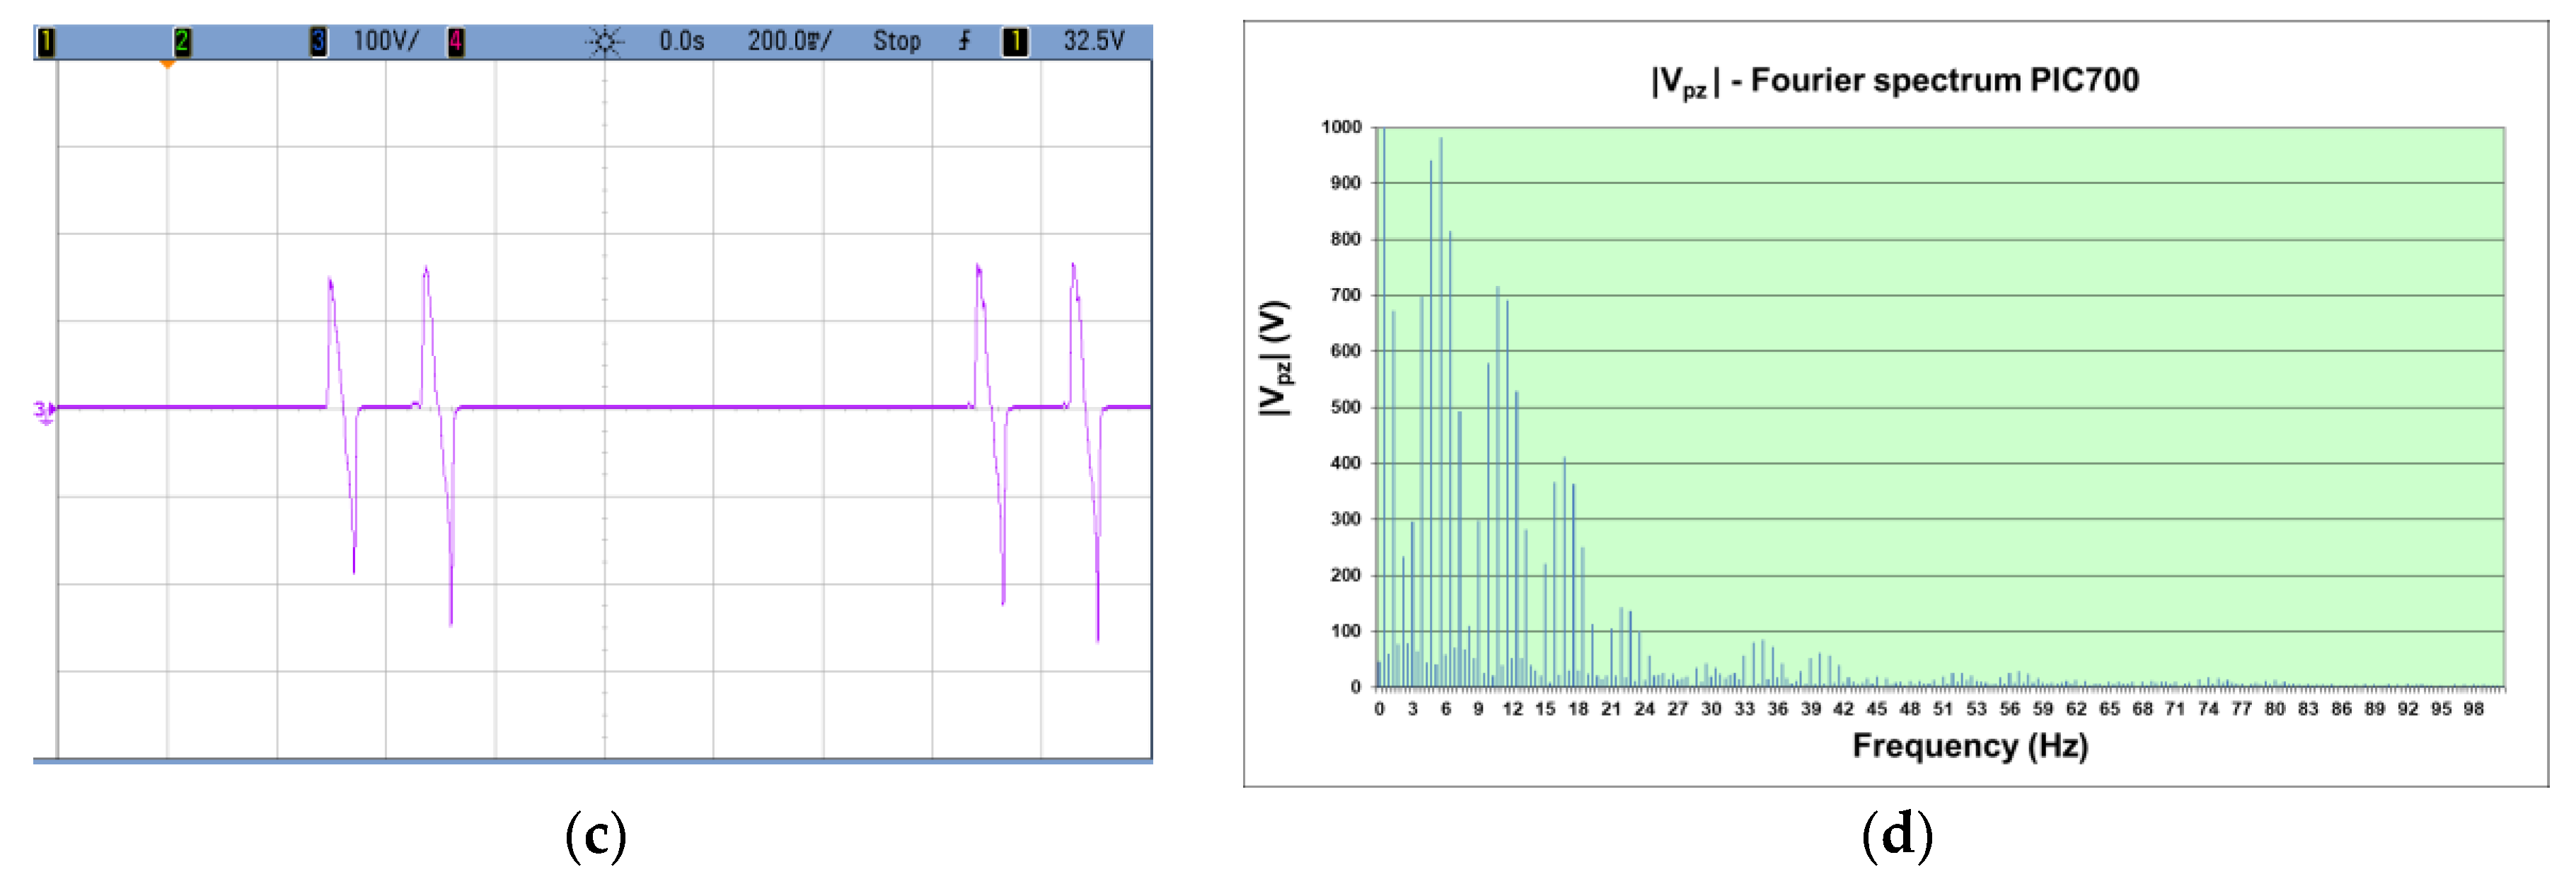2576x884 pixels.
Task: Click the sun-shaped time reference icon
Action: pyautogui.click(x=604, y=42)
